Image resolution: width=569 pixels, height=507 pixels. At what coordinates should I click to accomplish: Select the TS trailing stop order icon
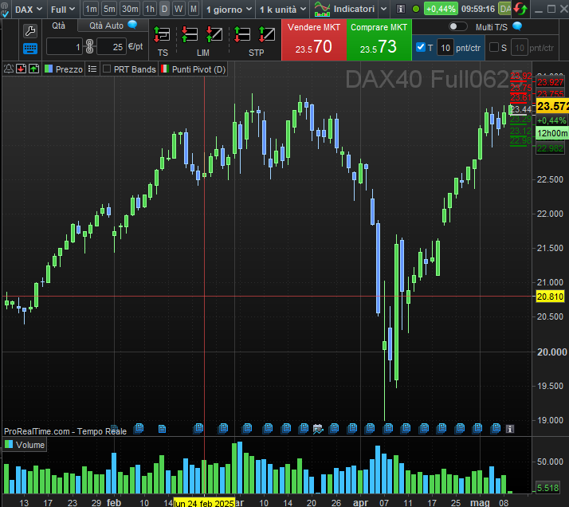(162, 35)
